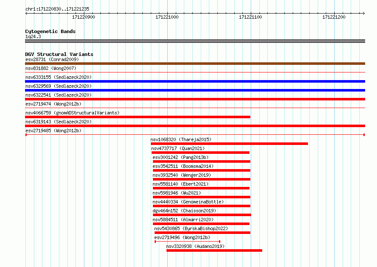
Task: Click the esv28731 (Conrad2009) label
Action: coord(52,59)
